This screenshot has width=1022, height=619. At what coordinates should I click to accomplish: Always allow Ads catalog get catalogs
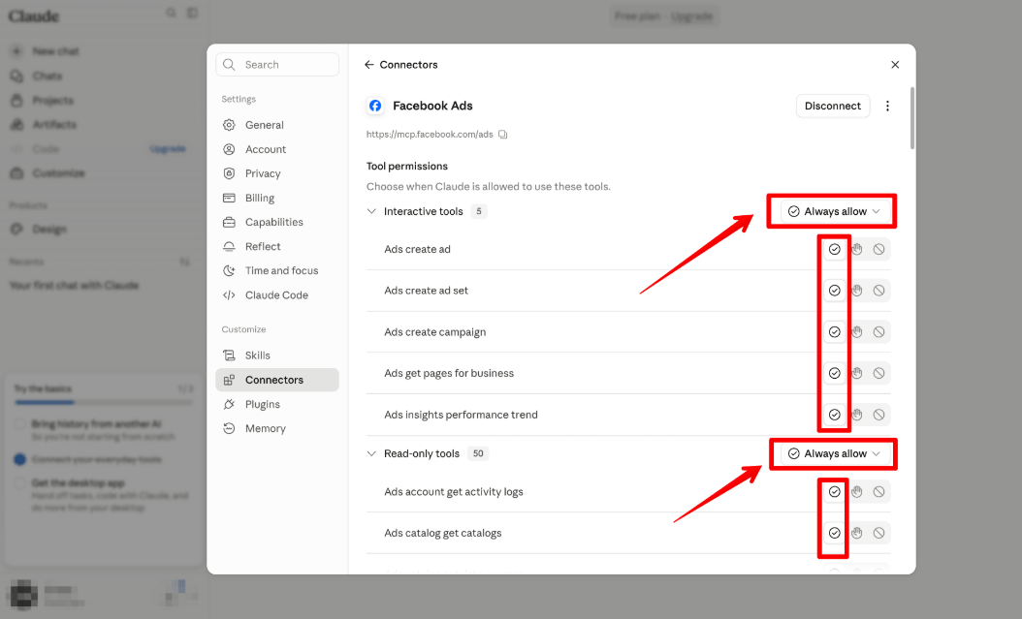(x=834, y=533)
